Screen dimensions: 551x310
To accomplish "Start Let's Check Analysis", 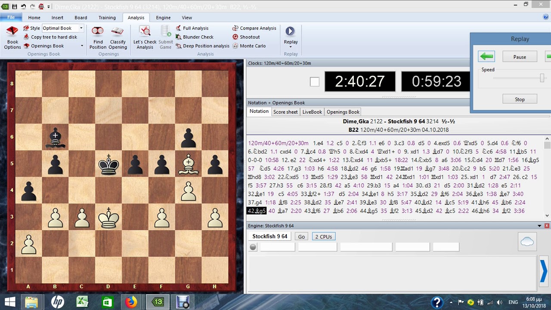I will [145, 37].
